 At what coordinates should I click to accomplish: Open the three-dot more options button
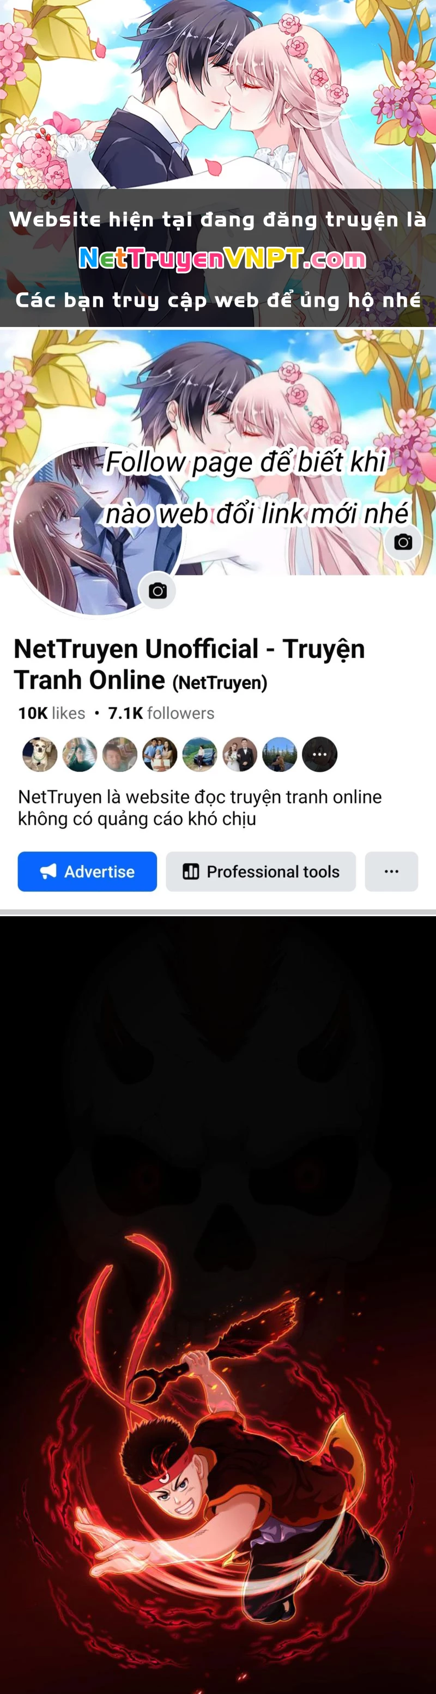[x=391, y=872]
